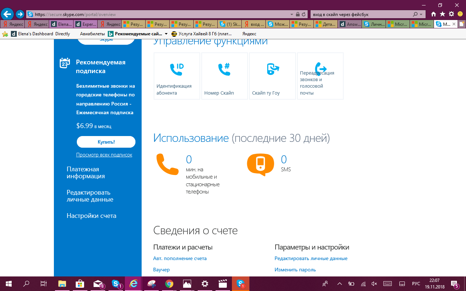Open the Ваучер link
Viewport: 466px width, 291px height.
[x=161, y=270]
